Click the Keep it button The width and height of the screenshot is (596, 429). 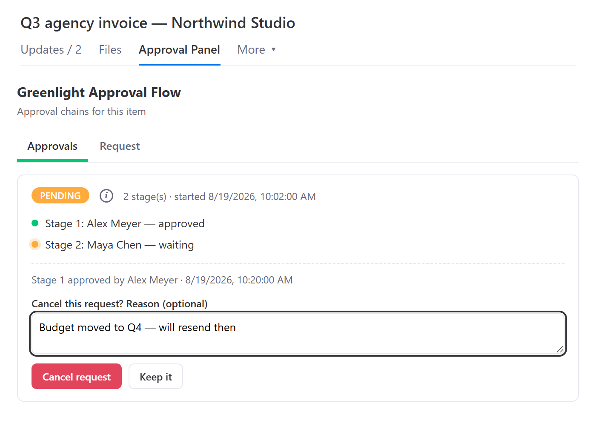[156, 376]
